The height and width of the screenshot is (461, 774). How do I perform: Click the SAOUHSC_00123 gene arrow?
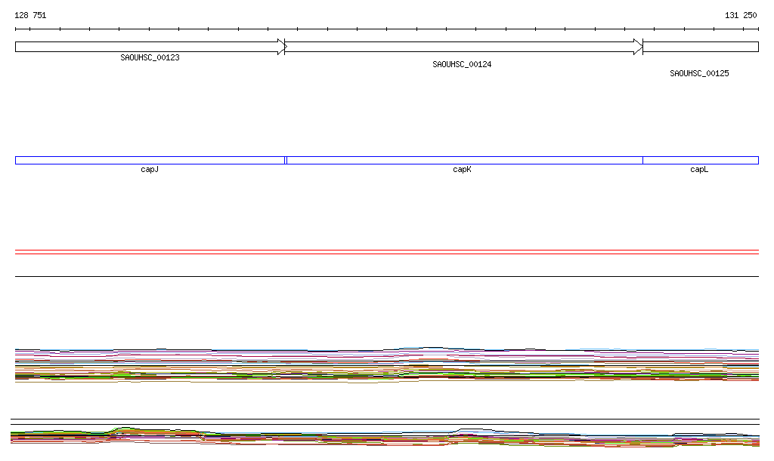click(147, 47)
